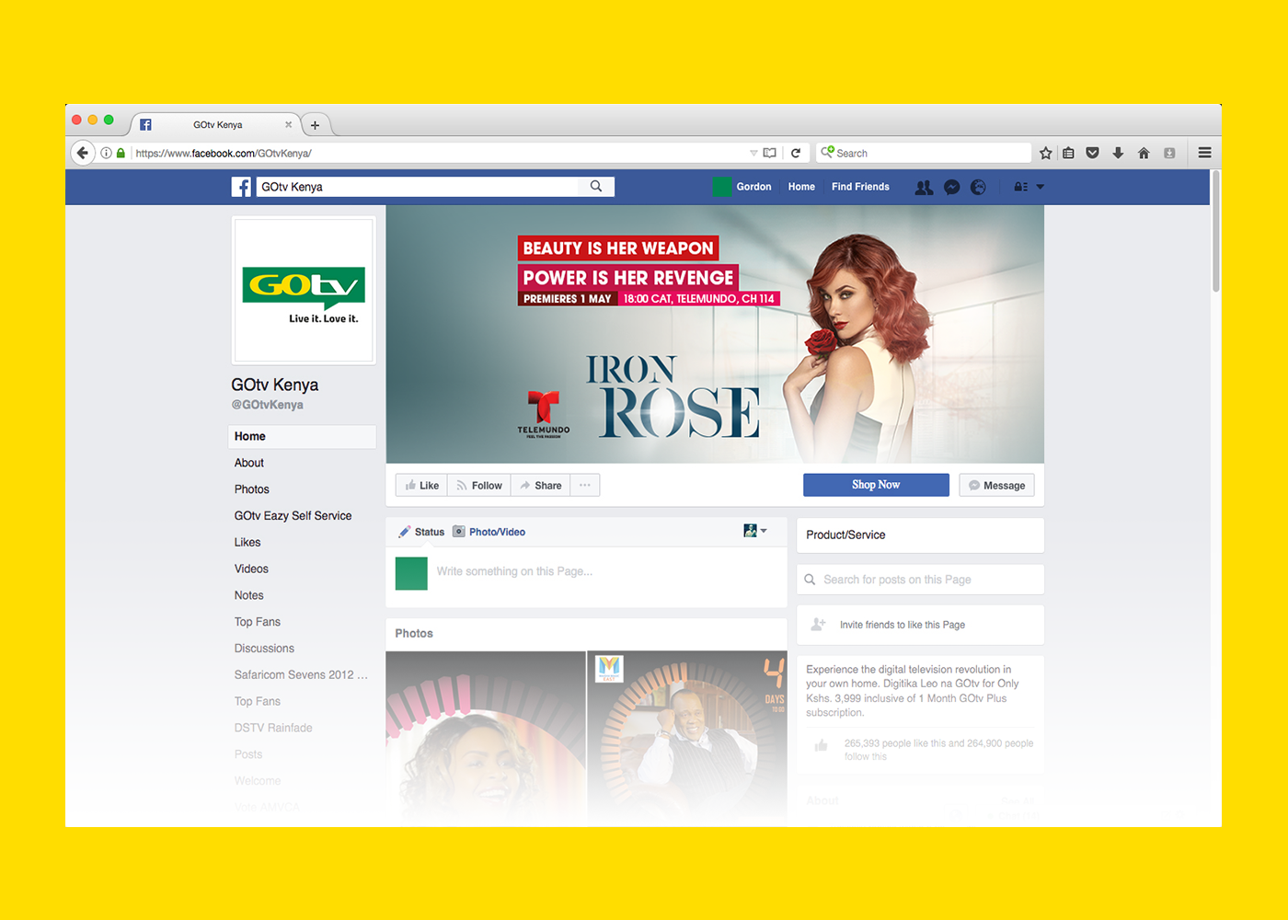Select the Home sidebar item
Screen dimensions: 1288x920
pyautogui.click(x=302, y=436)
